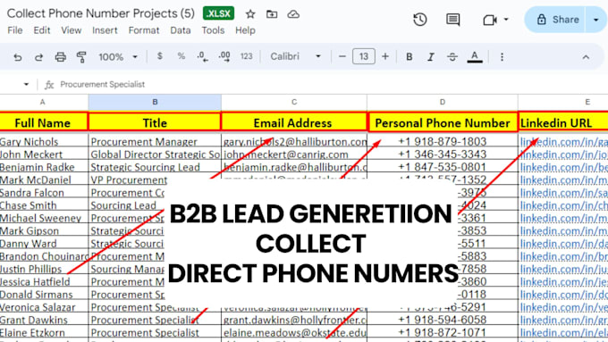This screenshot has width=608, height=342.
Task: Select the Title header cell
Action: coord(155,122)
